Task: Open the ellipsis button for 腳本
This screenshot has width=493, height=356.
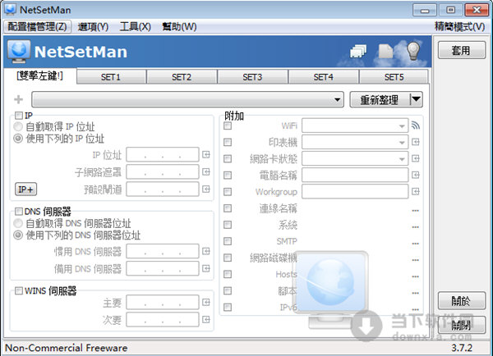Action: pos(415,293)
